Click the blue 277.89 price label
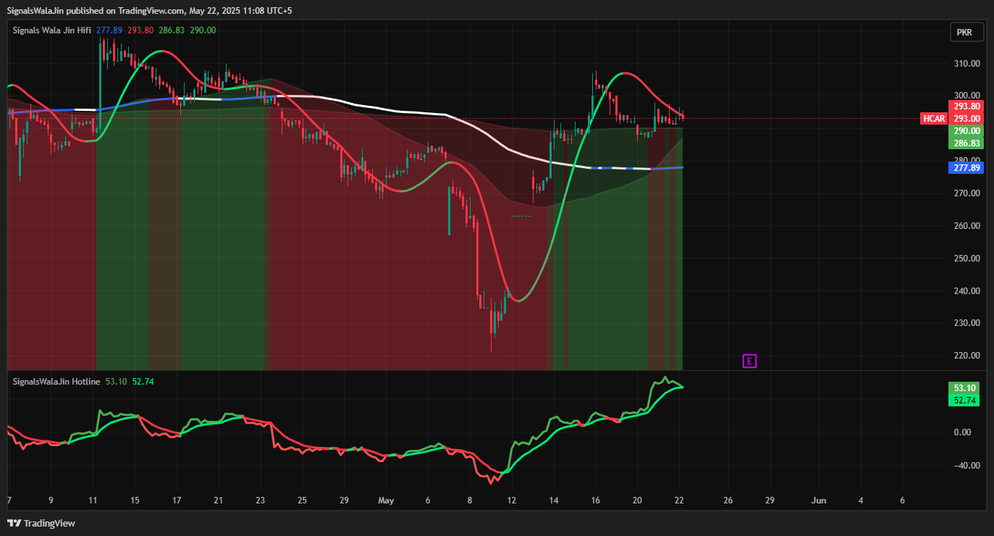994x536 pixels. click(x=966, y=168)
